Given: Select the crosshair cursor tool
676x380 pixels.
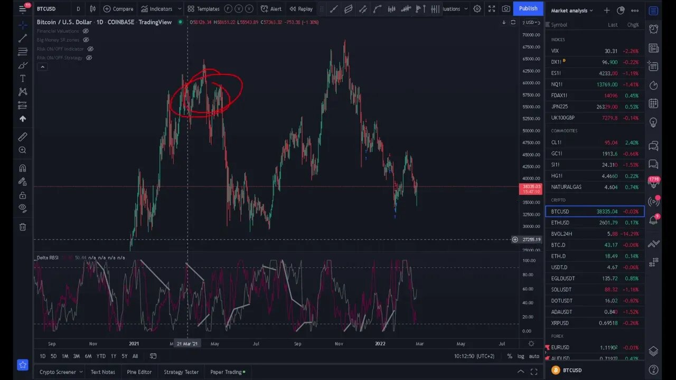Looking at the screenshot, I should point(22,25).
